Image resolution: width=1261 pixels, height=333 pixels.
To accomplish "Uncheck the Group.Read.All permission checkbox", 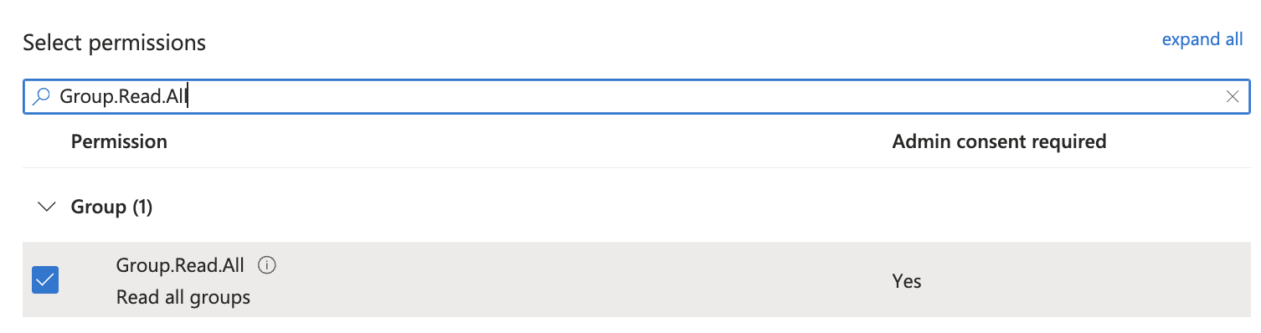I will [x=45, y=279].
